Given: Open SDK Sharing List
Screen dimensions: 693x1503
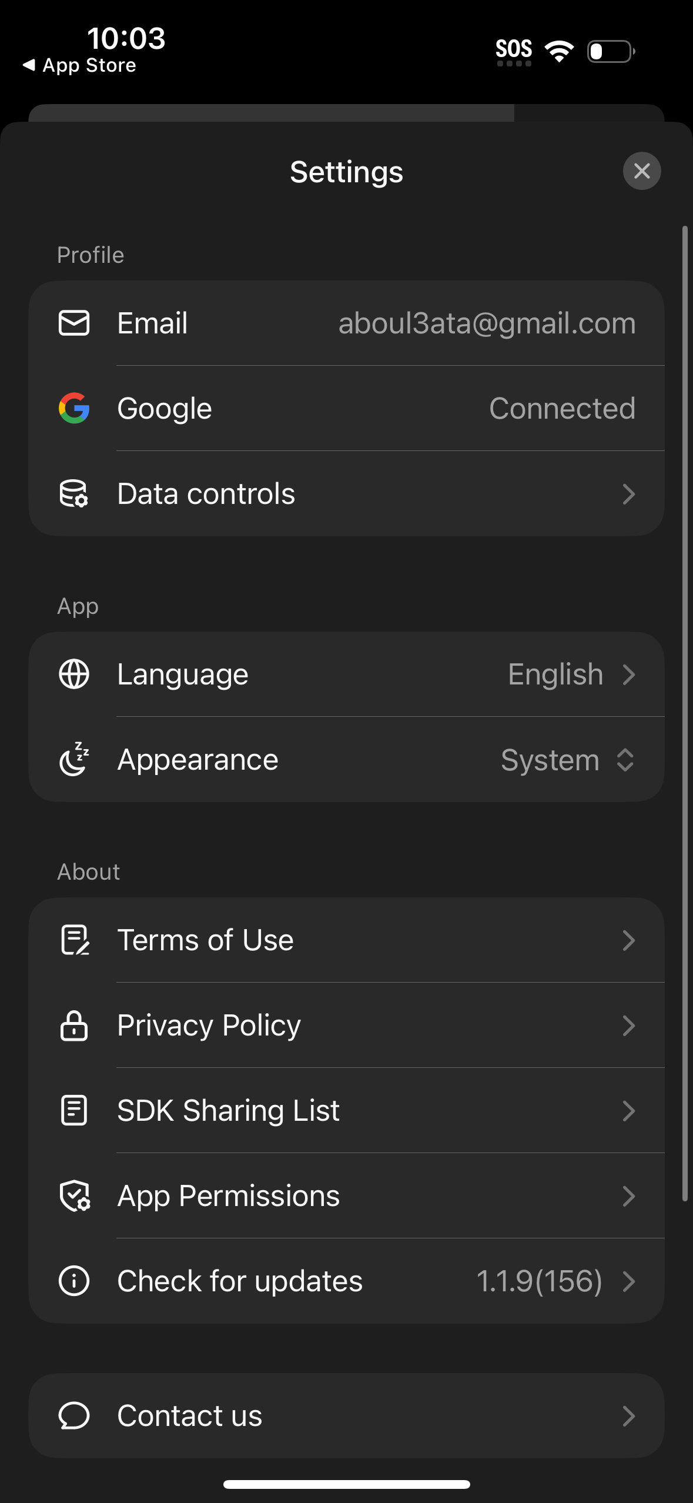Looking at the screenshot, I should pos(347,1110).
